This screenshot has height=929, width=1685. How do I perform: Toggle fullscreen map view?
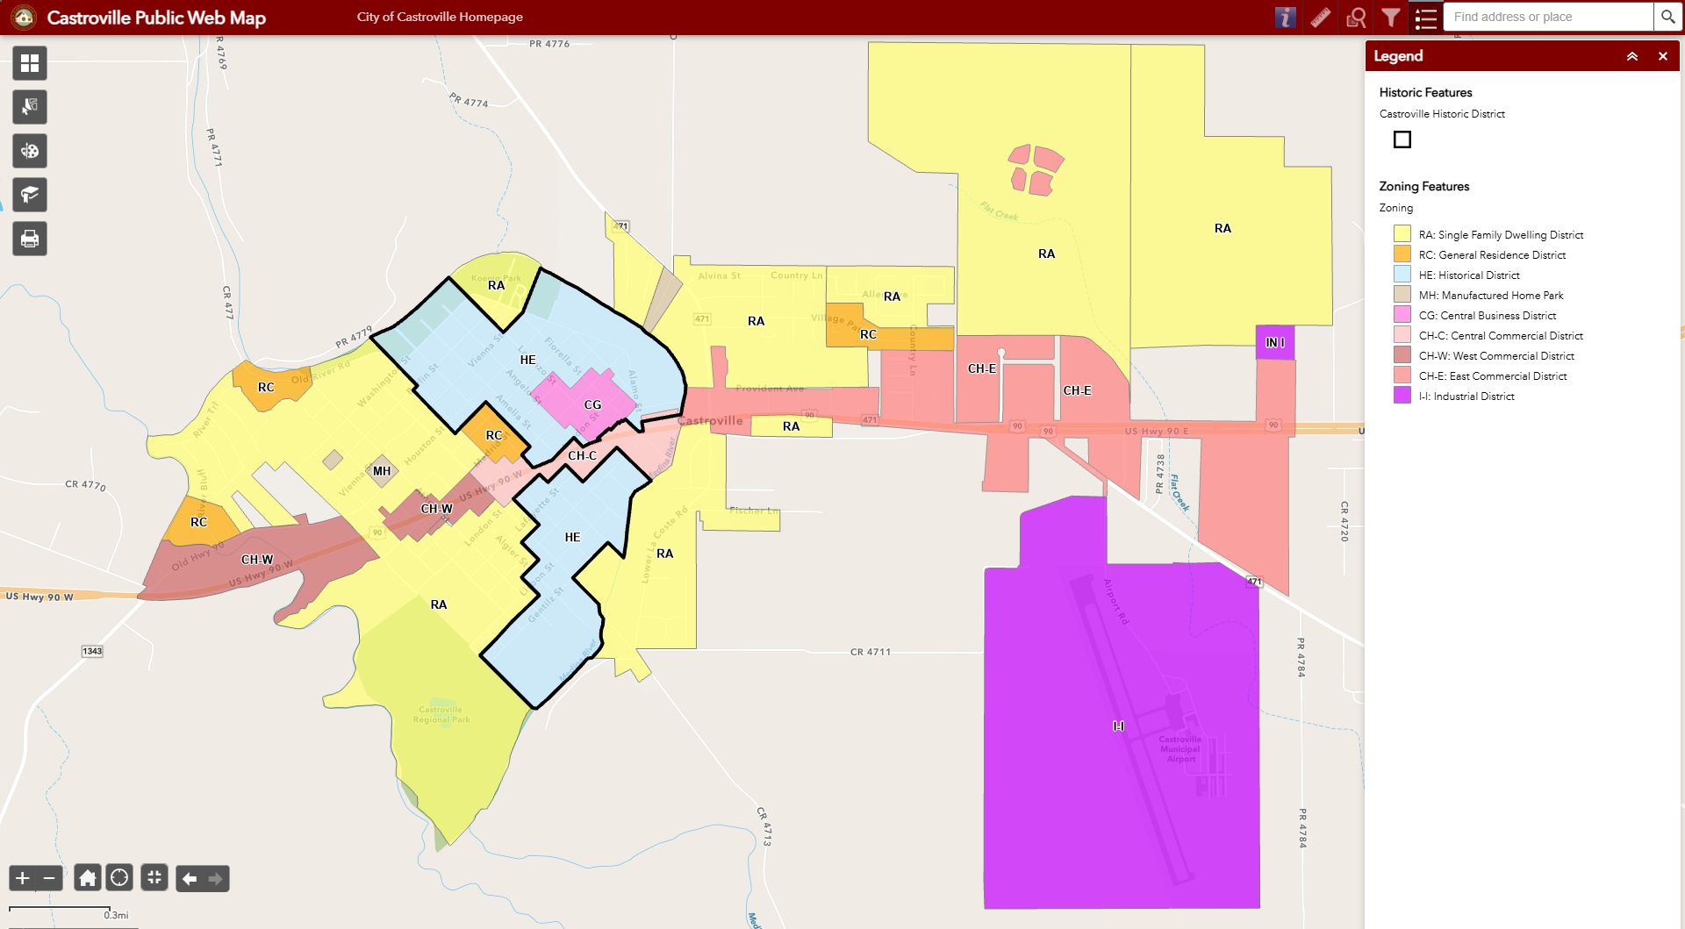point(154,877)
